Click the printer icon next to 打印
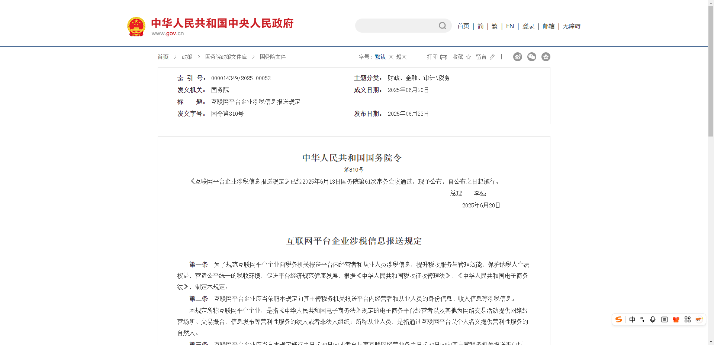 pos(444,57)
